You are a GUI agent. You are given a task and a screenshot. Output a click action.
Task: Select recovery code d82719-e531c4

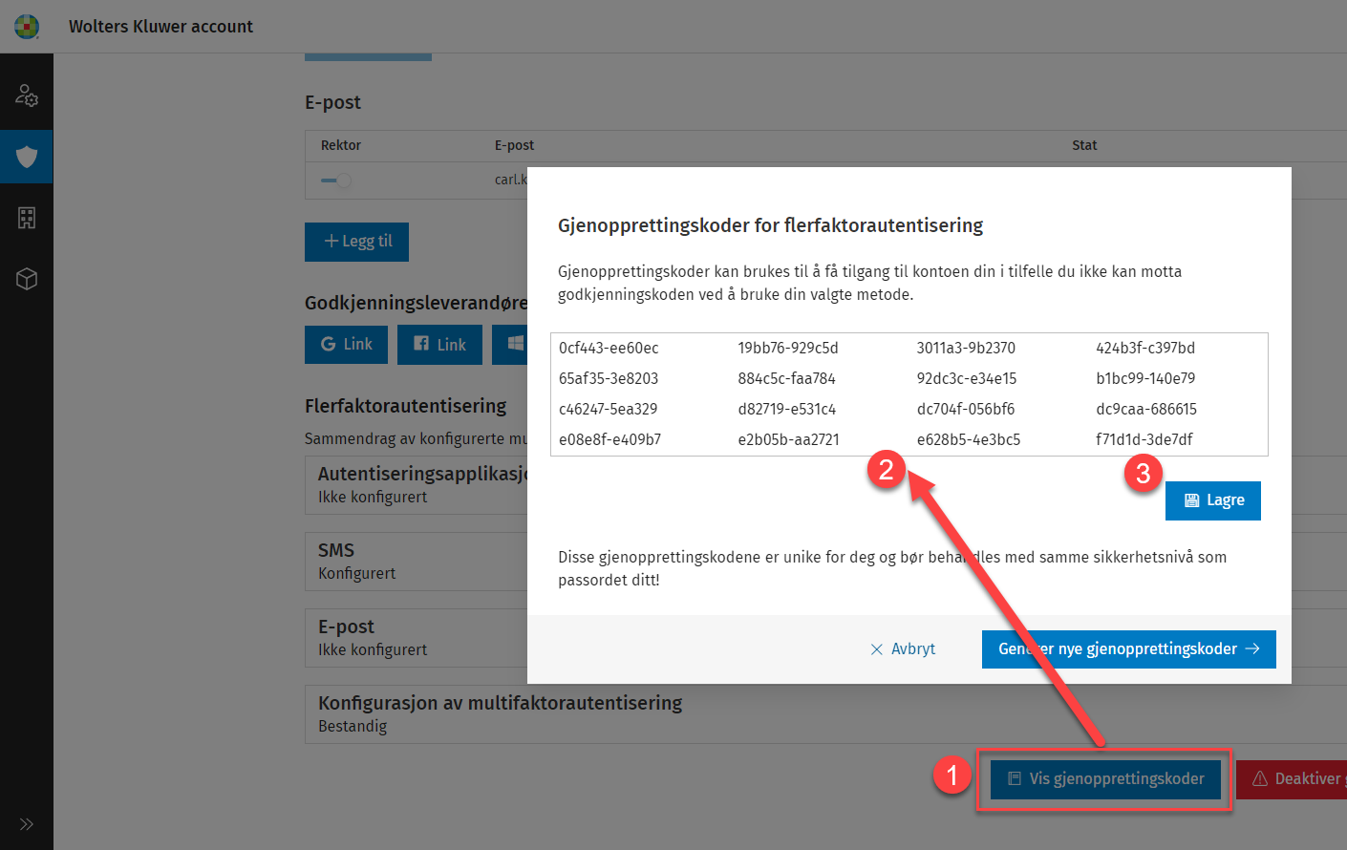pyautogui.click(x=786, y=409)
